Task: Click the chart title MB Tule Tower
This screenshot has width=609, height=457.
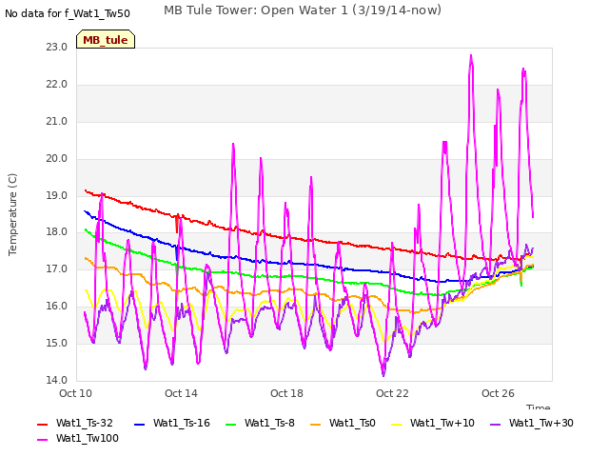Action: [x=303, y=10]
